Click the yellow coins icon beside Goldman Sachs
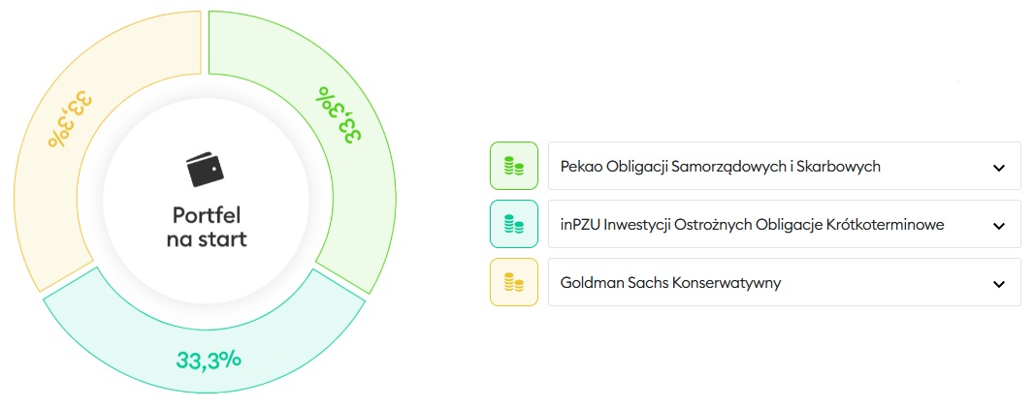The width and height of the screenshot is (1034, 410). [514, 282]
